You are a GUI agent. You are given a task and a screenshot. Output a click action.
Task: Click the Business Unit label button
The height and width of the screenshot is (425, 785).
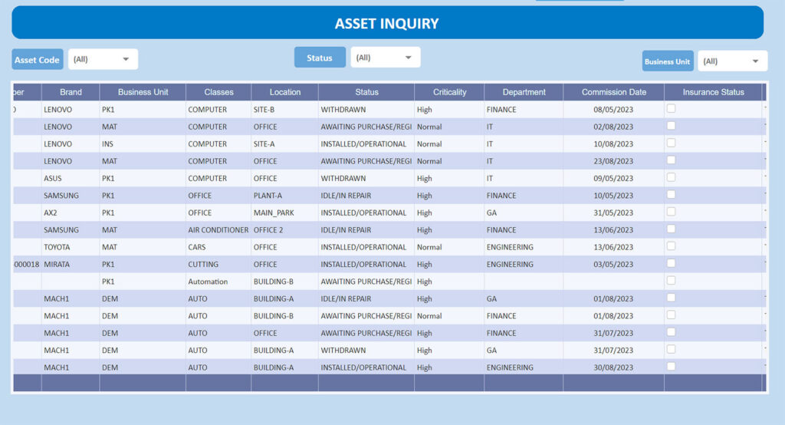pyautogui.click(x=668, y=61)
